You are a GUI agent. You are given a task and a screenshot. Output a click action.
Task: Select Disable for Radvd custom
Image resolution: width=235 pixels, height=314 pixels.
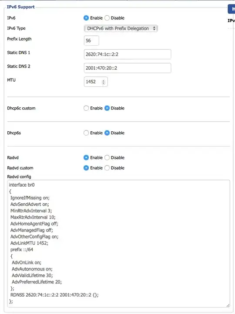click(107, 168)
